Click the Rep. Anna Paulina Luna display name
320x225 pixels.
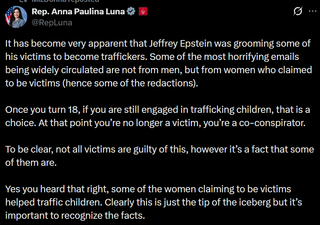(x=78, y=11)
